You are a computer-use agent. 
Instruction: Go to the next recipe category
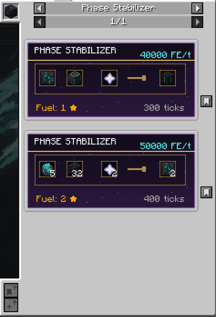click(197, 8)
